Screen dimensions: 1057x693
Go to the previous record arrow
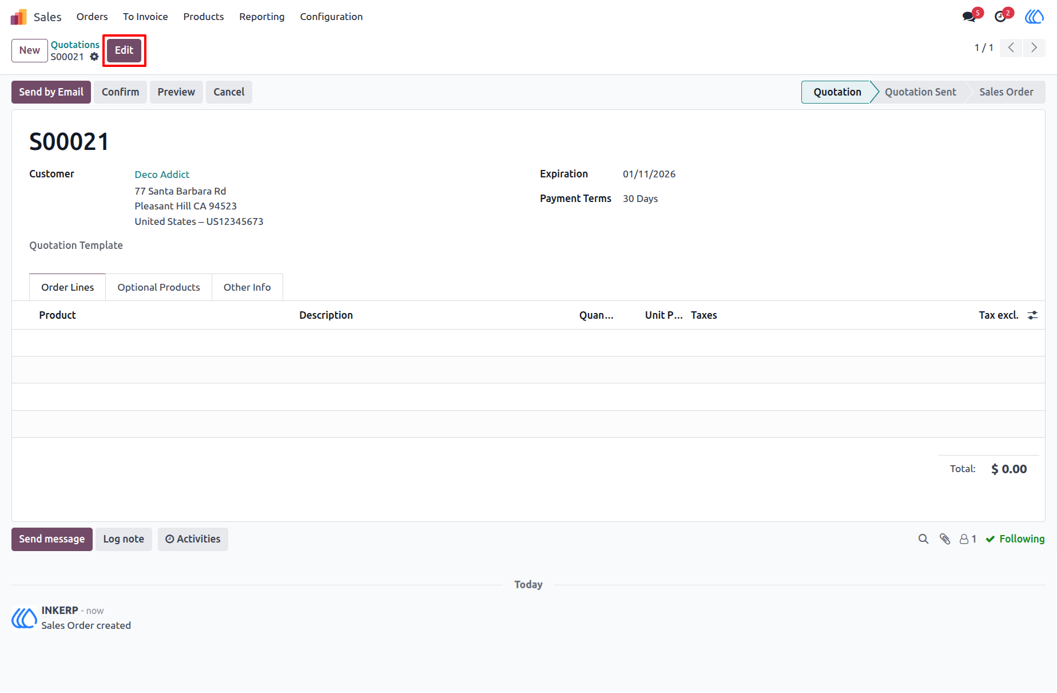coord(1011,47)
